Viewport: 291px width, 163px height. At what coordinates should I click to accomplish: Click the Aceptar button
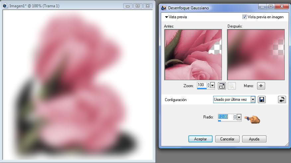200,139
